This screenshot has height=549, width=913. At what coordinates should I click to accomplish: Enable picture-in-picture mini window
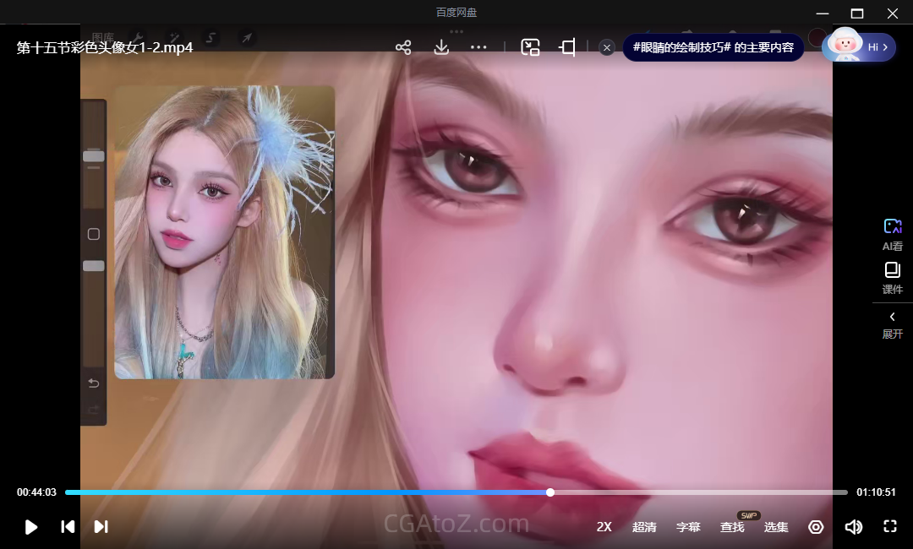click(x=530, y=47)
